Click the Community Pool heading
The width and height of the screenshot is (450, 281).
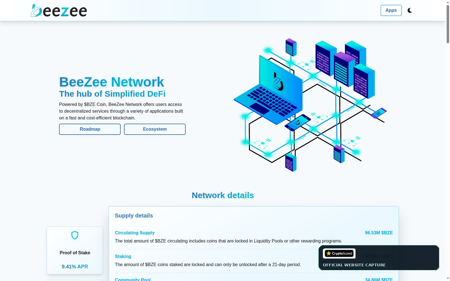pyautogui.click(x=133, y=279)
